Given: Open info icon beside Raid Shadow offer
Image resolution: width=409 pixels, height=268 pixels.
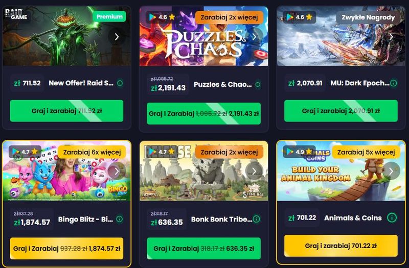Looking at the screenshot, I should (120, 83).
